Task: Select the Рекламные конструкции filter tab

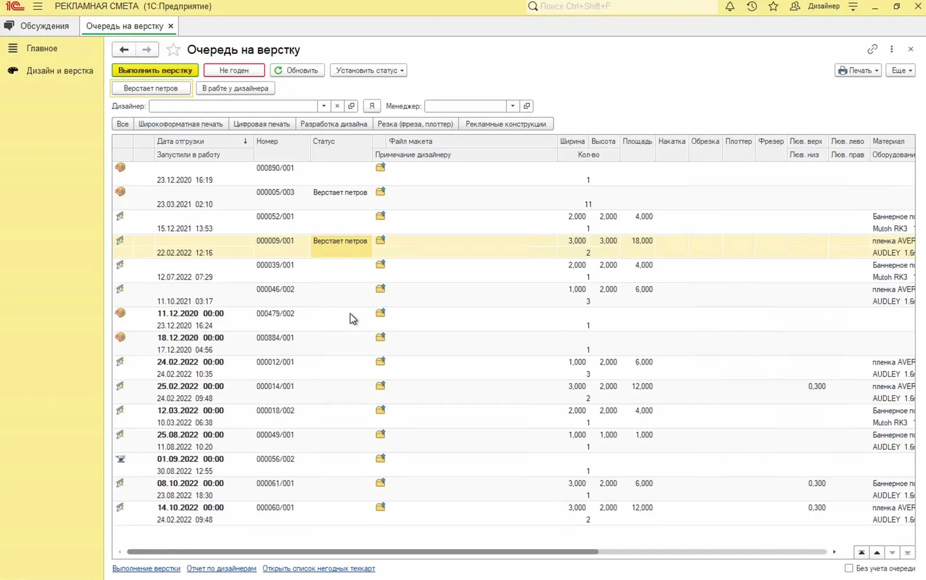Action: 506,124
